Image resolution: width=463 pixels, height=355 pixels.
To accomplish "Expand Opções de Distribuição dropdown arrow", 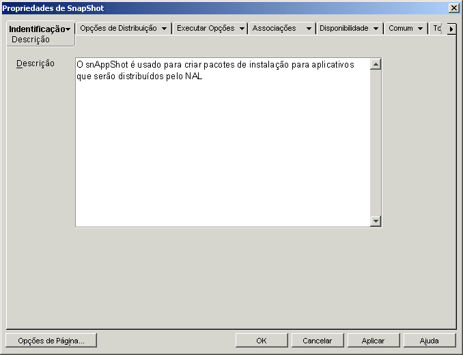I will 164,29.
